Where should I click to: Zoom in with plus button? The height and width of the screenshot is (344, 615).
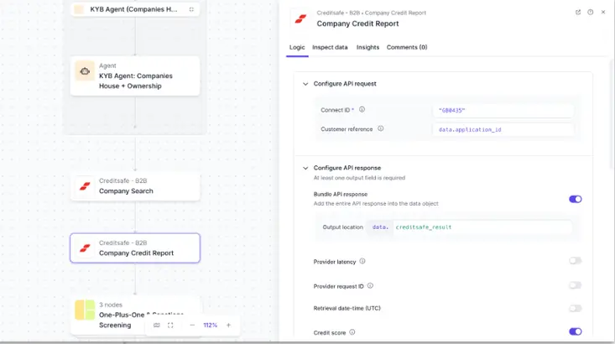click(x=229, y=326)
